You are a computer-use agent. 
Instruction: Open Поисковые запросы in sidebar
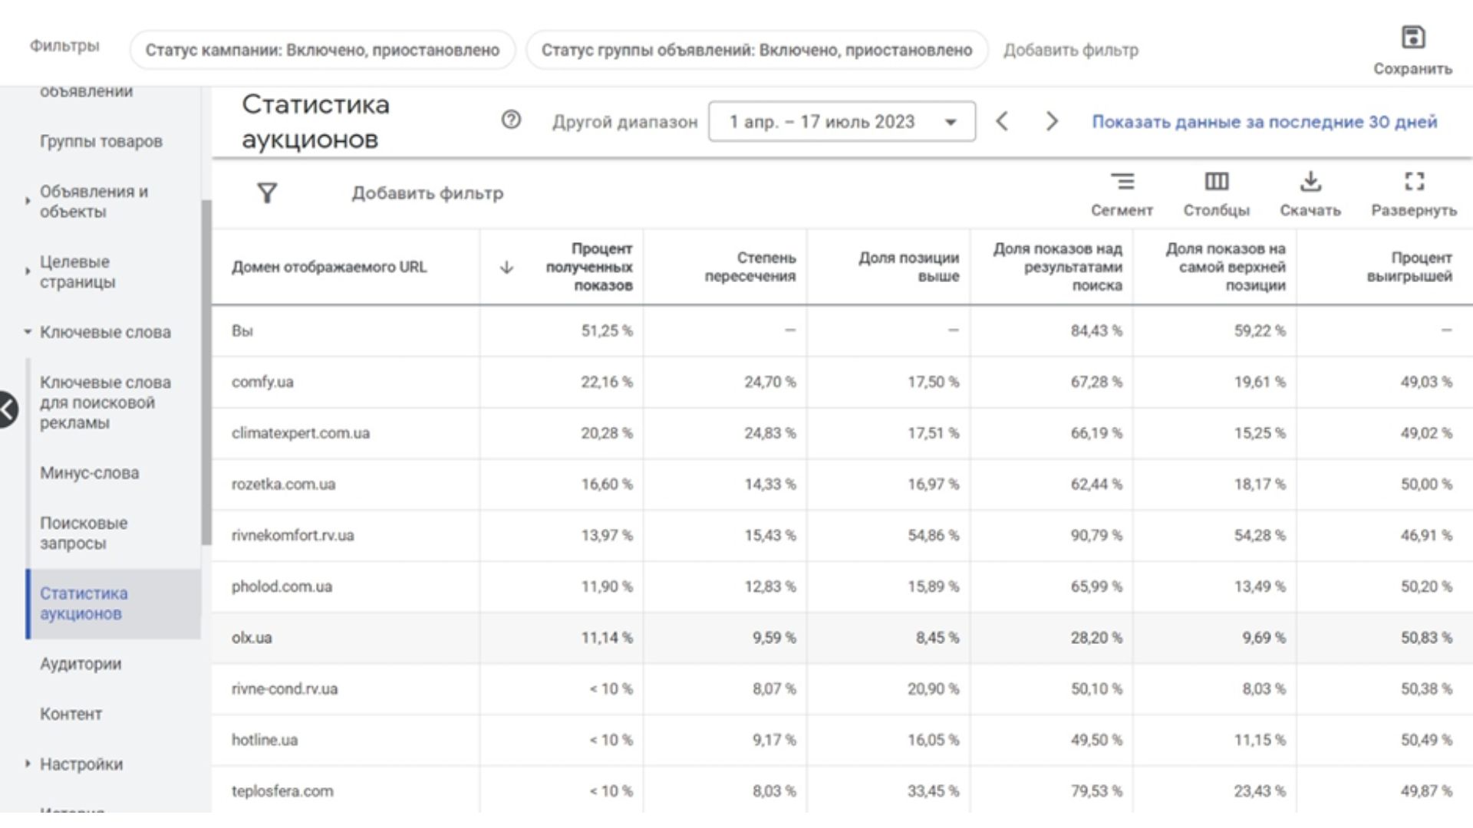(84, 533)
